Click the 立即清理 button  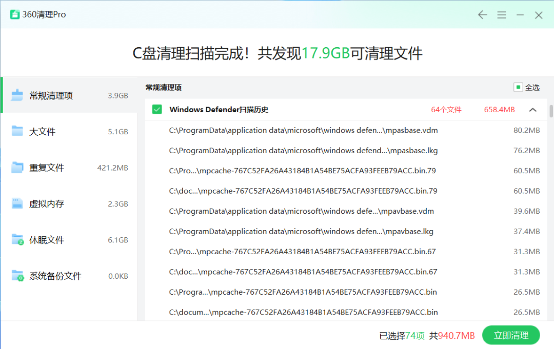pyautogui.click(x=511, y=335)
